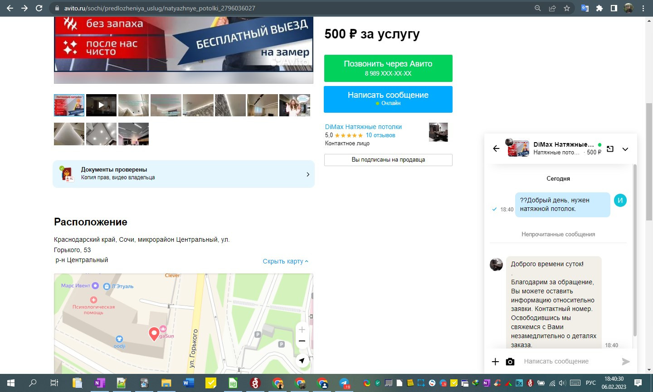Zoom out on the map
The width and height of the screenshot is (653, 392).
pos(302,341)
